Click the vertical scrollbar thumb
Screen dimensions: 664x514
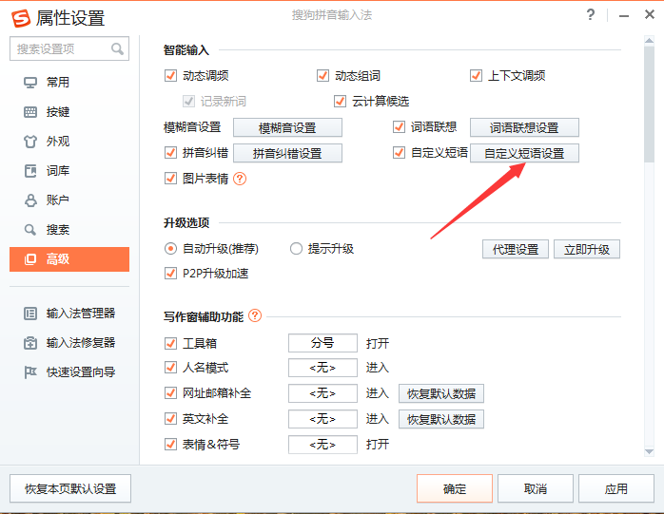tap(649, 105)
